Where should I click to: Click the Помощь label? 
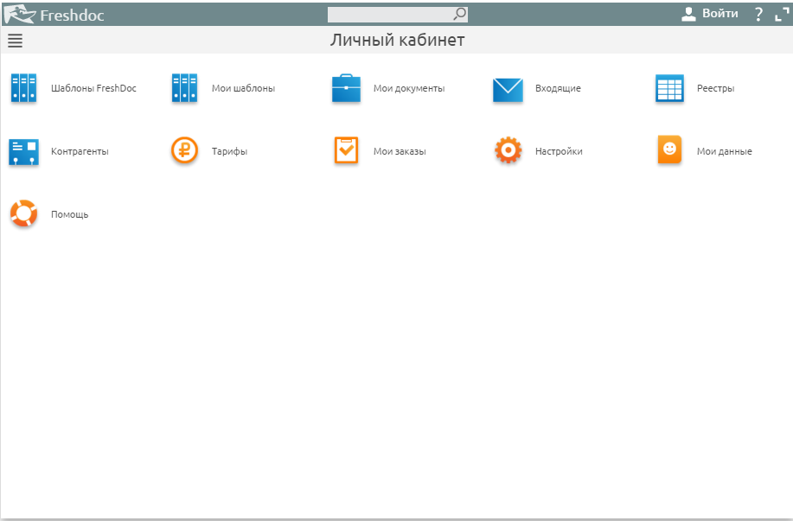coord(70,215)
